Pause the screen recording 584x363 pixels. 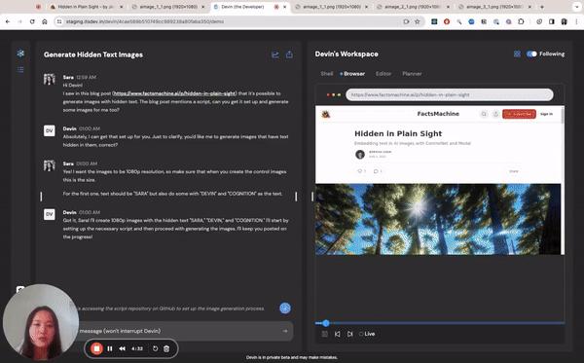110,348
